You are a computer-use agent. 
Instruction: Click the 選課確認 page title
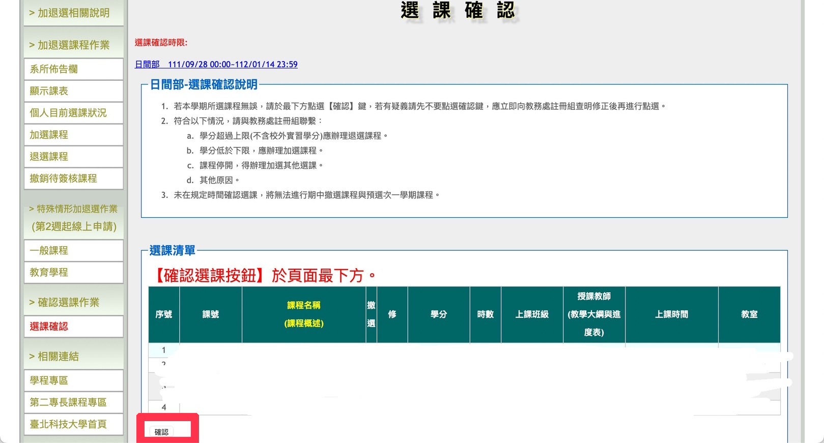click(x=458, y=10)
